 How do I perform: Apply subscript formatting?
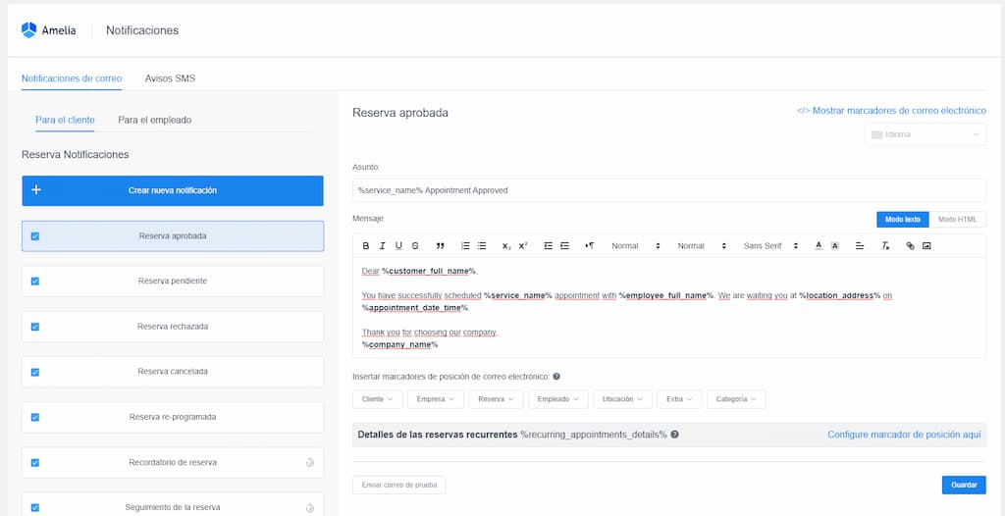point(506,245)
